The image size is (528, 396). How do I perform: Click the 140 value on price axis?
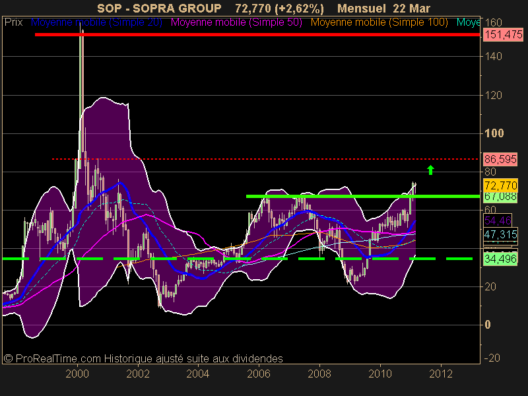coord(493,56)
